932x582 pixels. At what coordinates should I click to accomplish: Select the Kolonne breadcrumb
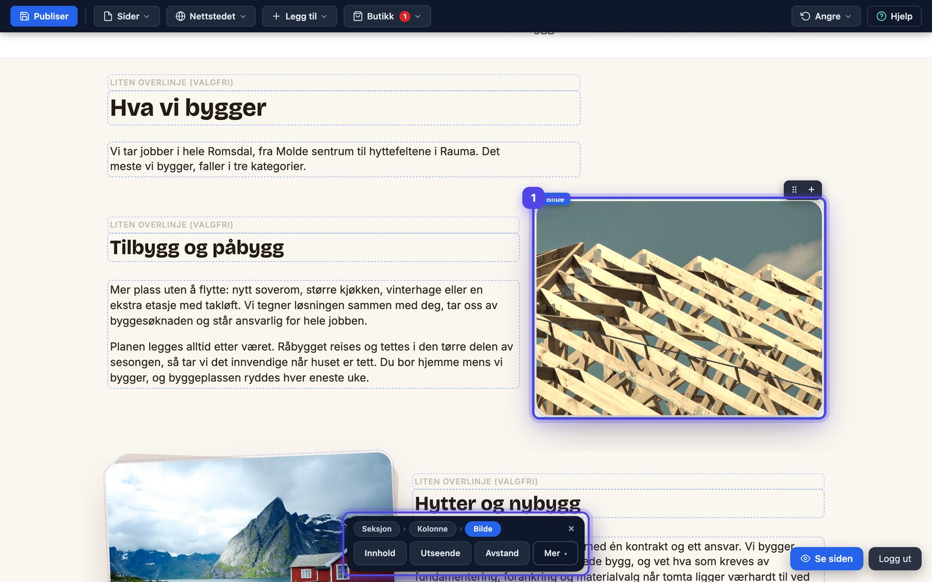(x=432, y=529)
